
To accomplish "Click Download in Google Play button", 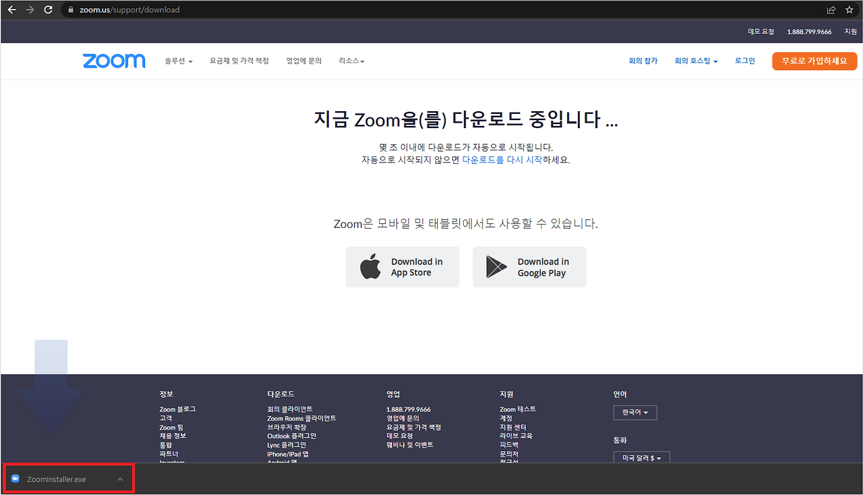I will pos(529,267).
